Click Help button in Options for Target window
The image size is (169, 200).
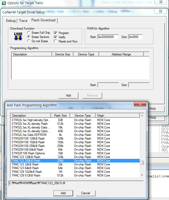157,118
